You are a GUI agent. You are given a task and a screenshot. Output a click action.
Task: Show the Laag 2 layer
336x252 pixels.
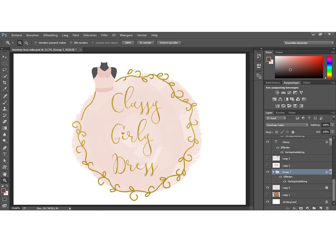[267, 165]
